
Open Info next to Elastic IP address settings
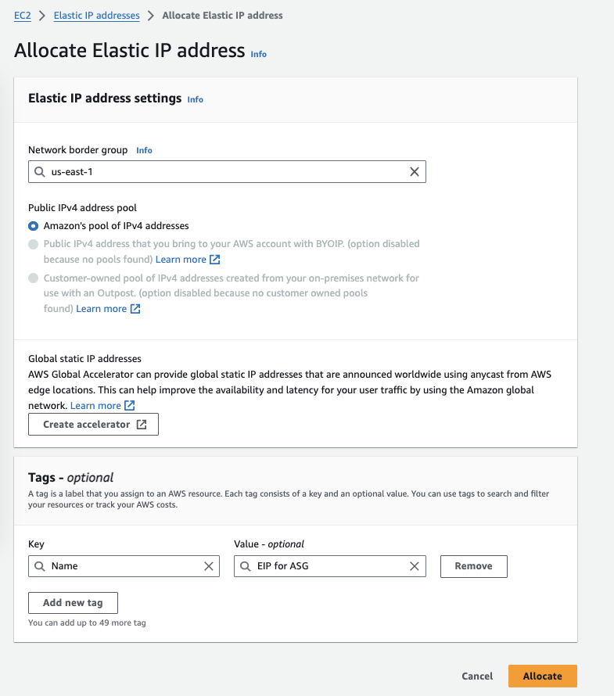pyautogui.click(x=196, y=99)
